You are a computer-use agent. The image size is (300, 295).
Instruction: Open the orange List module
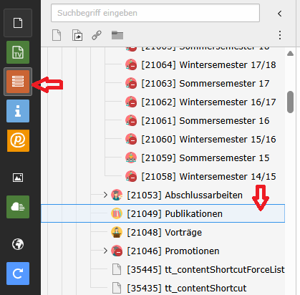coord(18,82)
